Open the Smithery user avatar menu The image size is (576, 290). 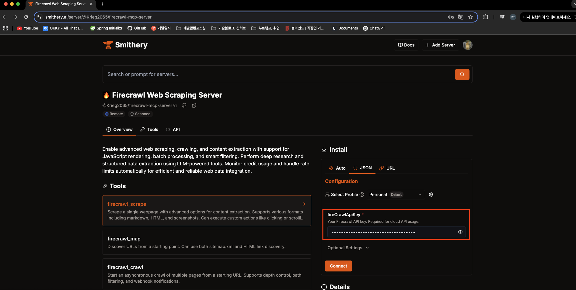[468, 45]
